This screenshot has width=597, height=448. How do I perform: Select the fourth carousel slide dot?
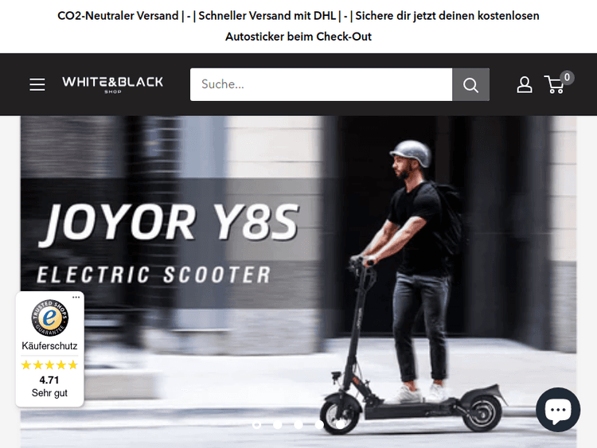click(319, 424)
